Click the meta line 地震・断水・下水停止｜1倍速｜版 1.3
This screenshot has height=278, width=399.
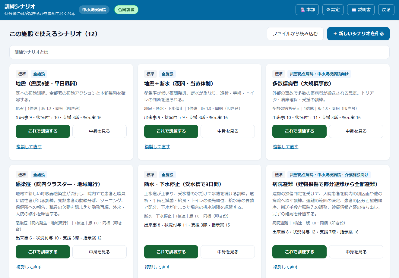tap(192, 108)
